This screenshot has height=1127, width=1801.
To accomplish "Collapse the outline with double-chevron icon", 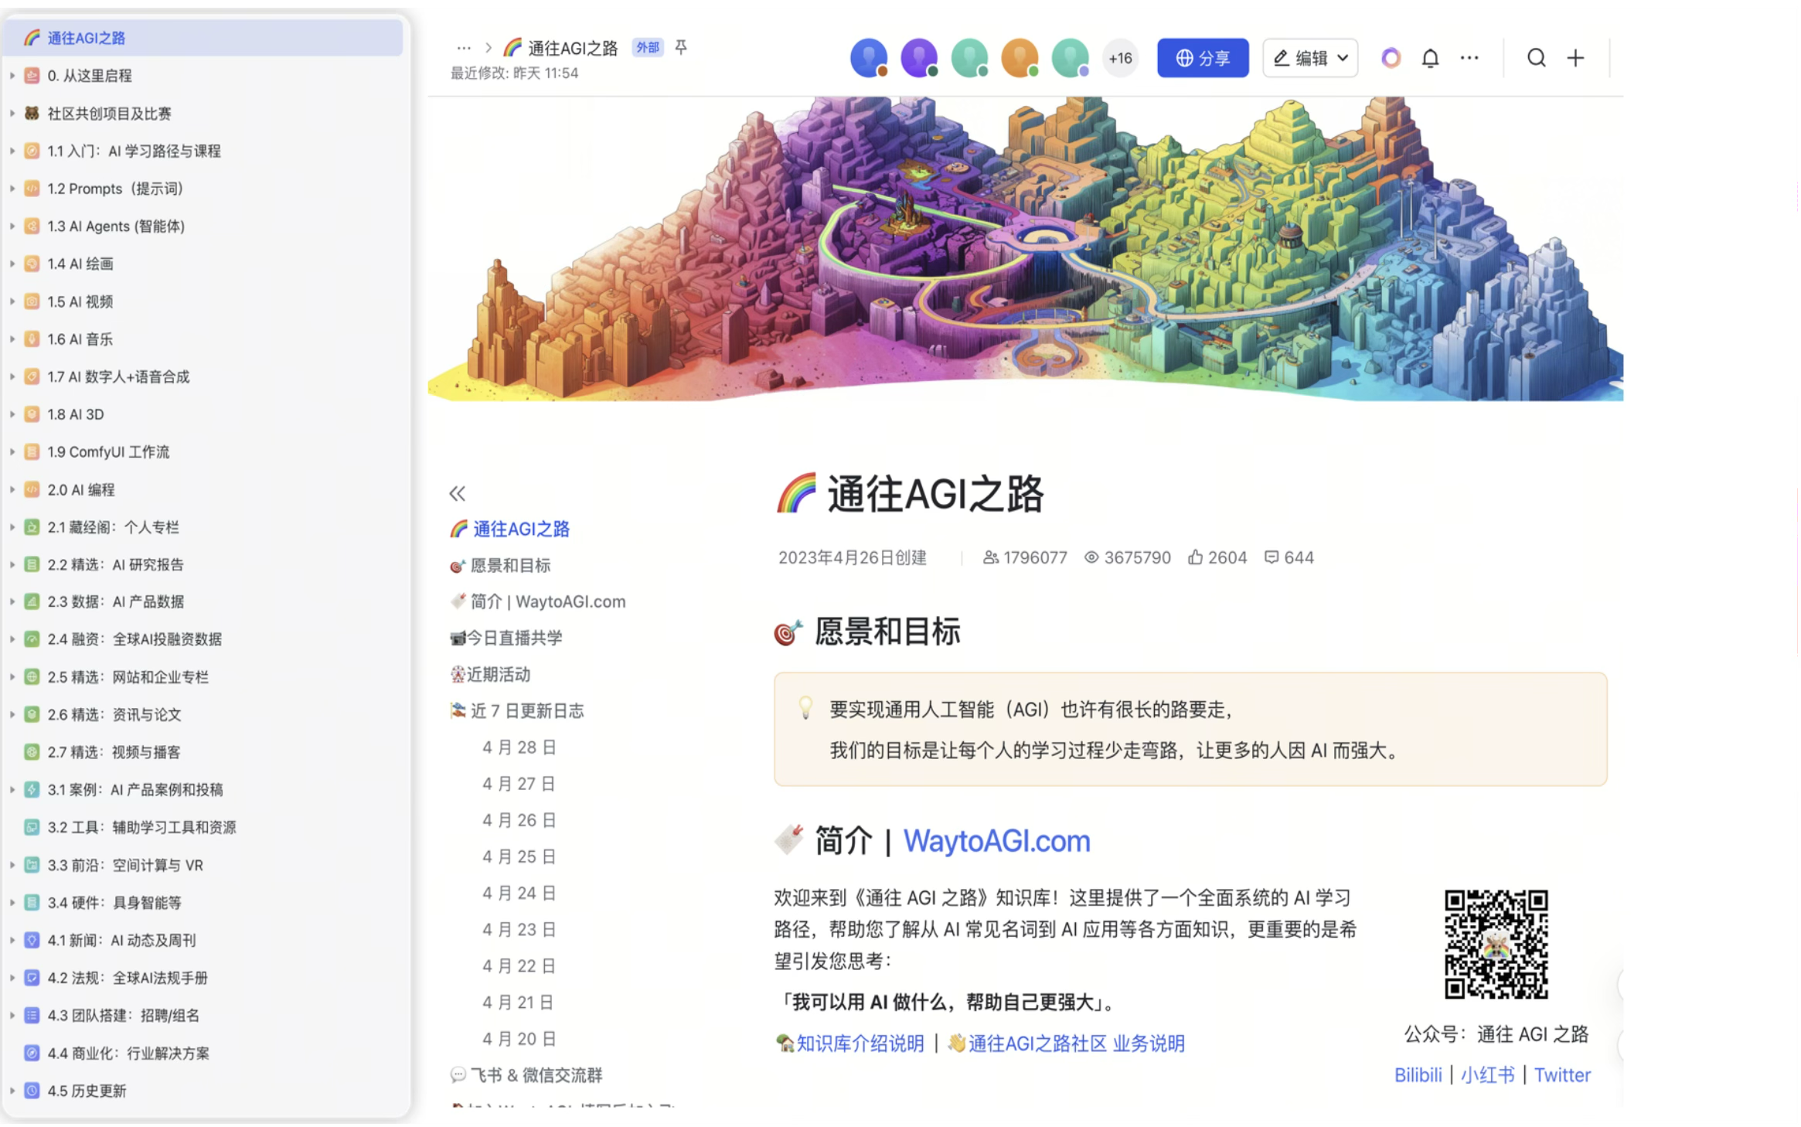I will [x=458, y=493].
